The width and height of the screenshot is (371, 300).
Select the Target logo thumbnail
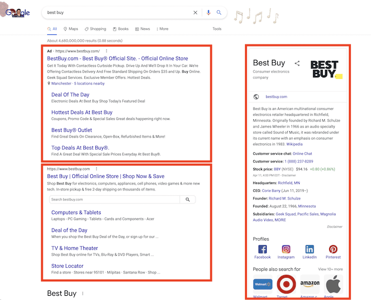(x=286, y=285)
